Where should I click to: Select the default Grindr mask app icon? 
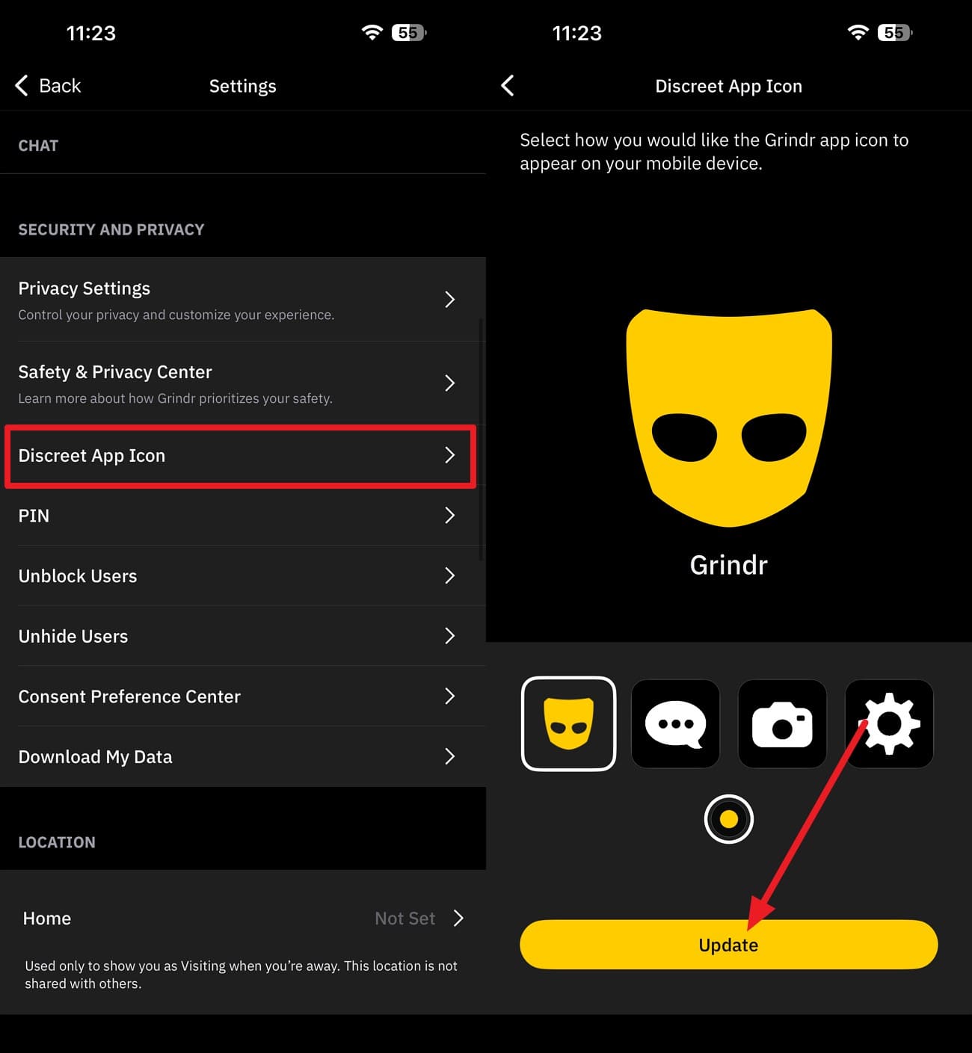click(x=568, y=723)
